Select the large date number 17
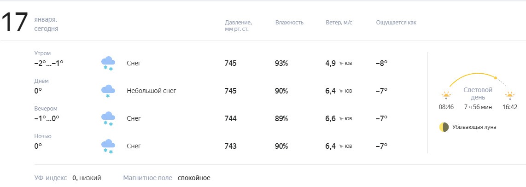The height and width of the screenshot is (187, 526). 14,23
